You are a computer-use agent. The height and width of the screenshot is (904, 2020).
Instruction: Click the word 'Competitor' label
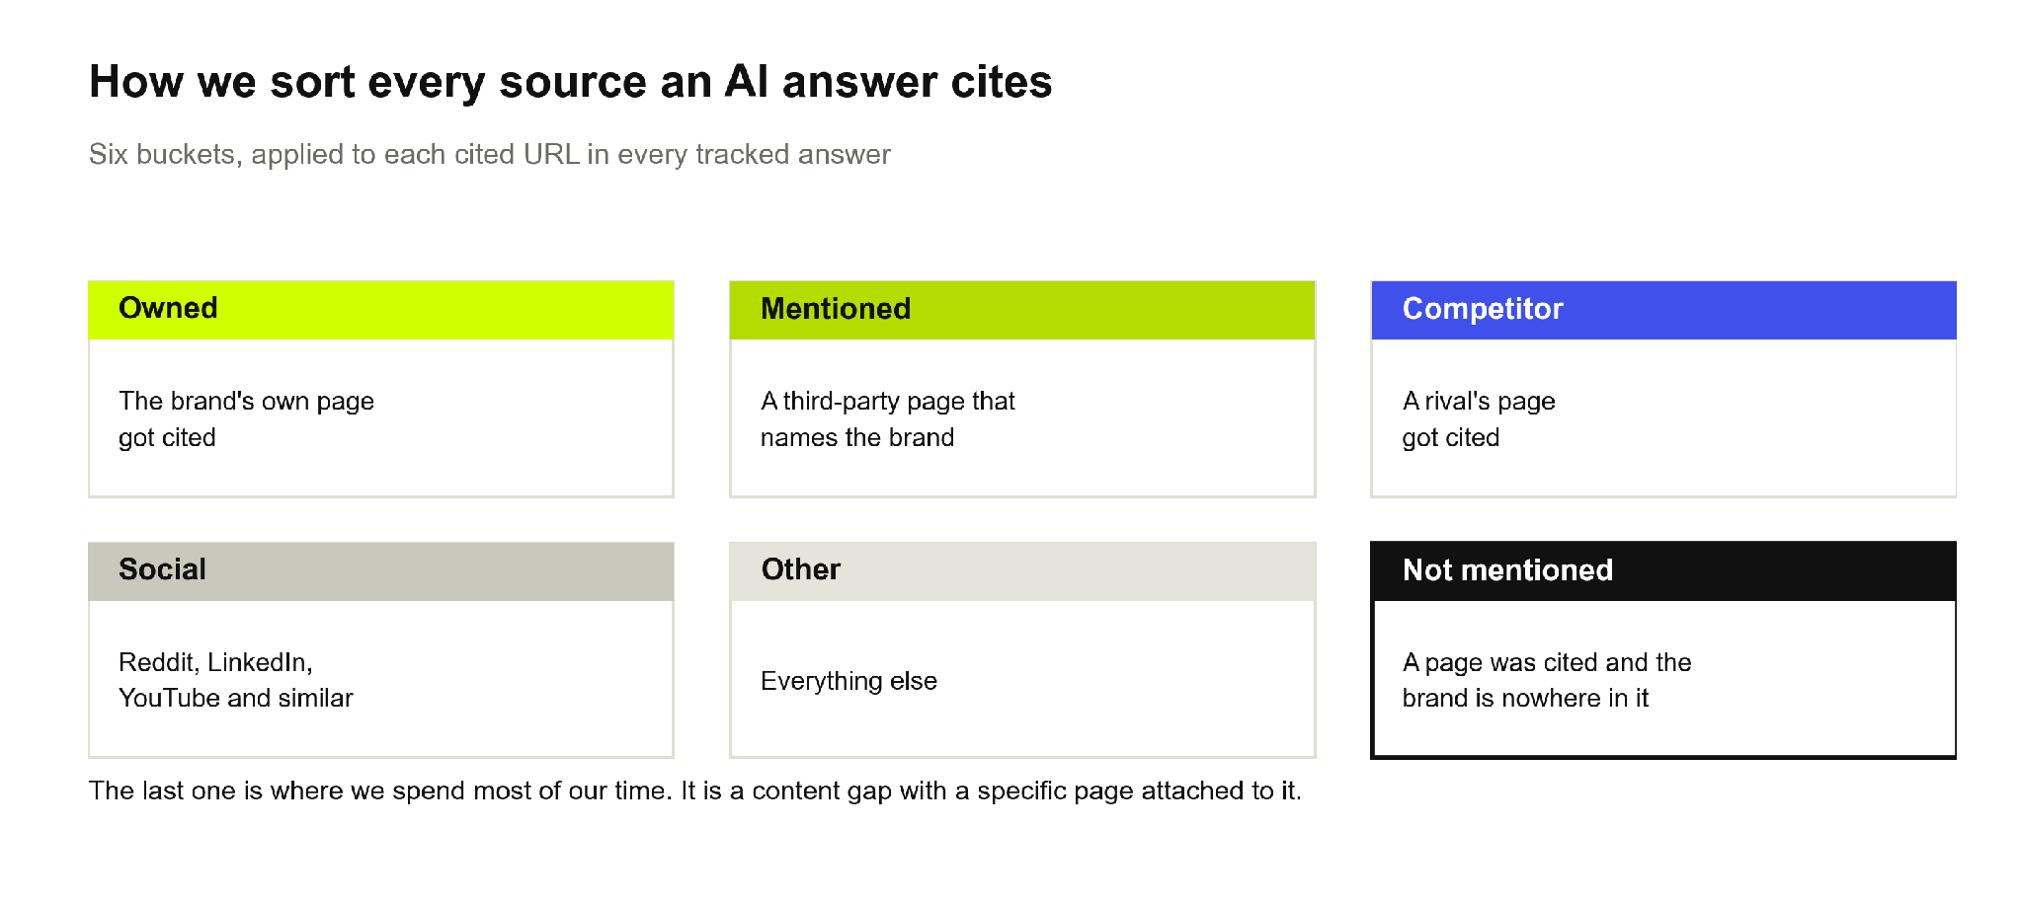1483,309
